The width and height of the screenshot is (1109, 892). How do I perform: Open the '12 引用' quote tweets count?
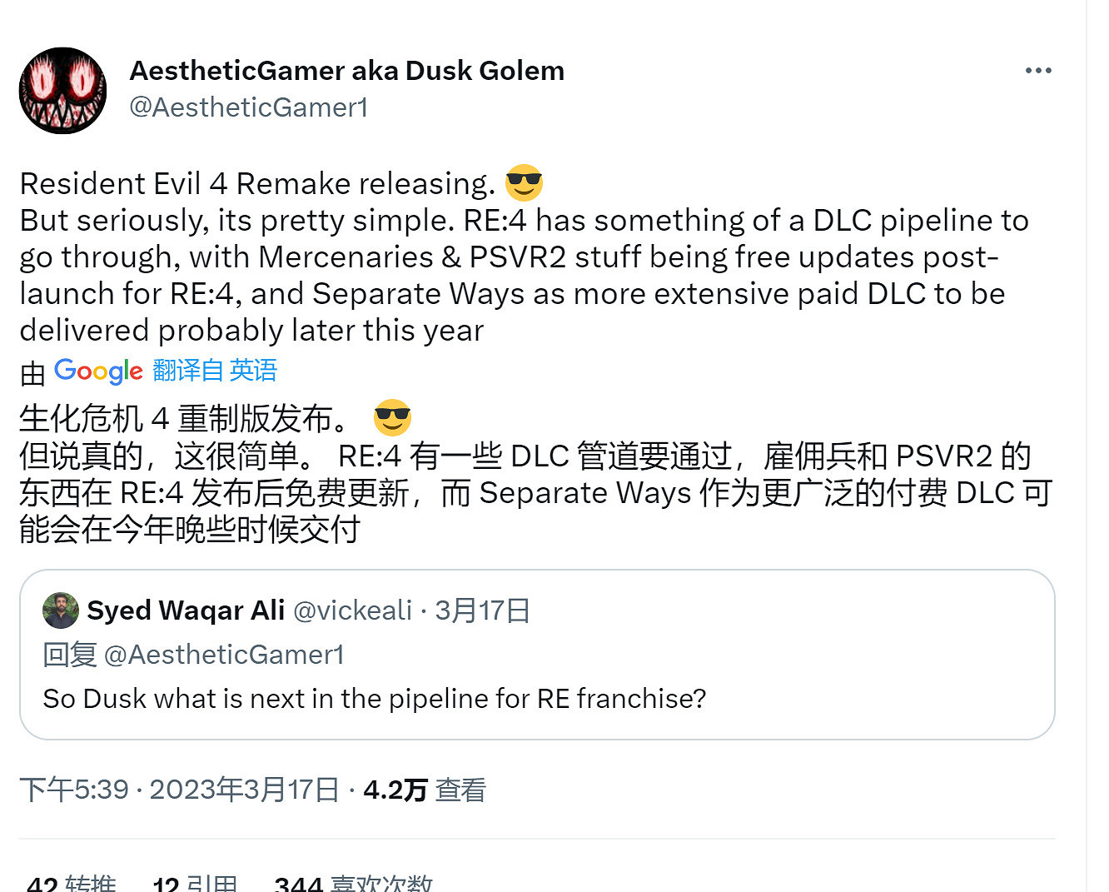pyautogui.click(x=193, y=882)
